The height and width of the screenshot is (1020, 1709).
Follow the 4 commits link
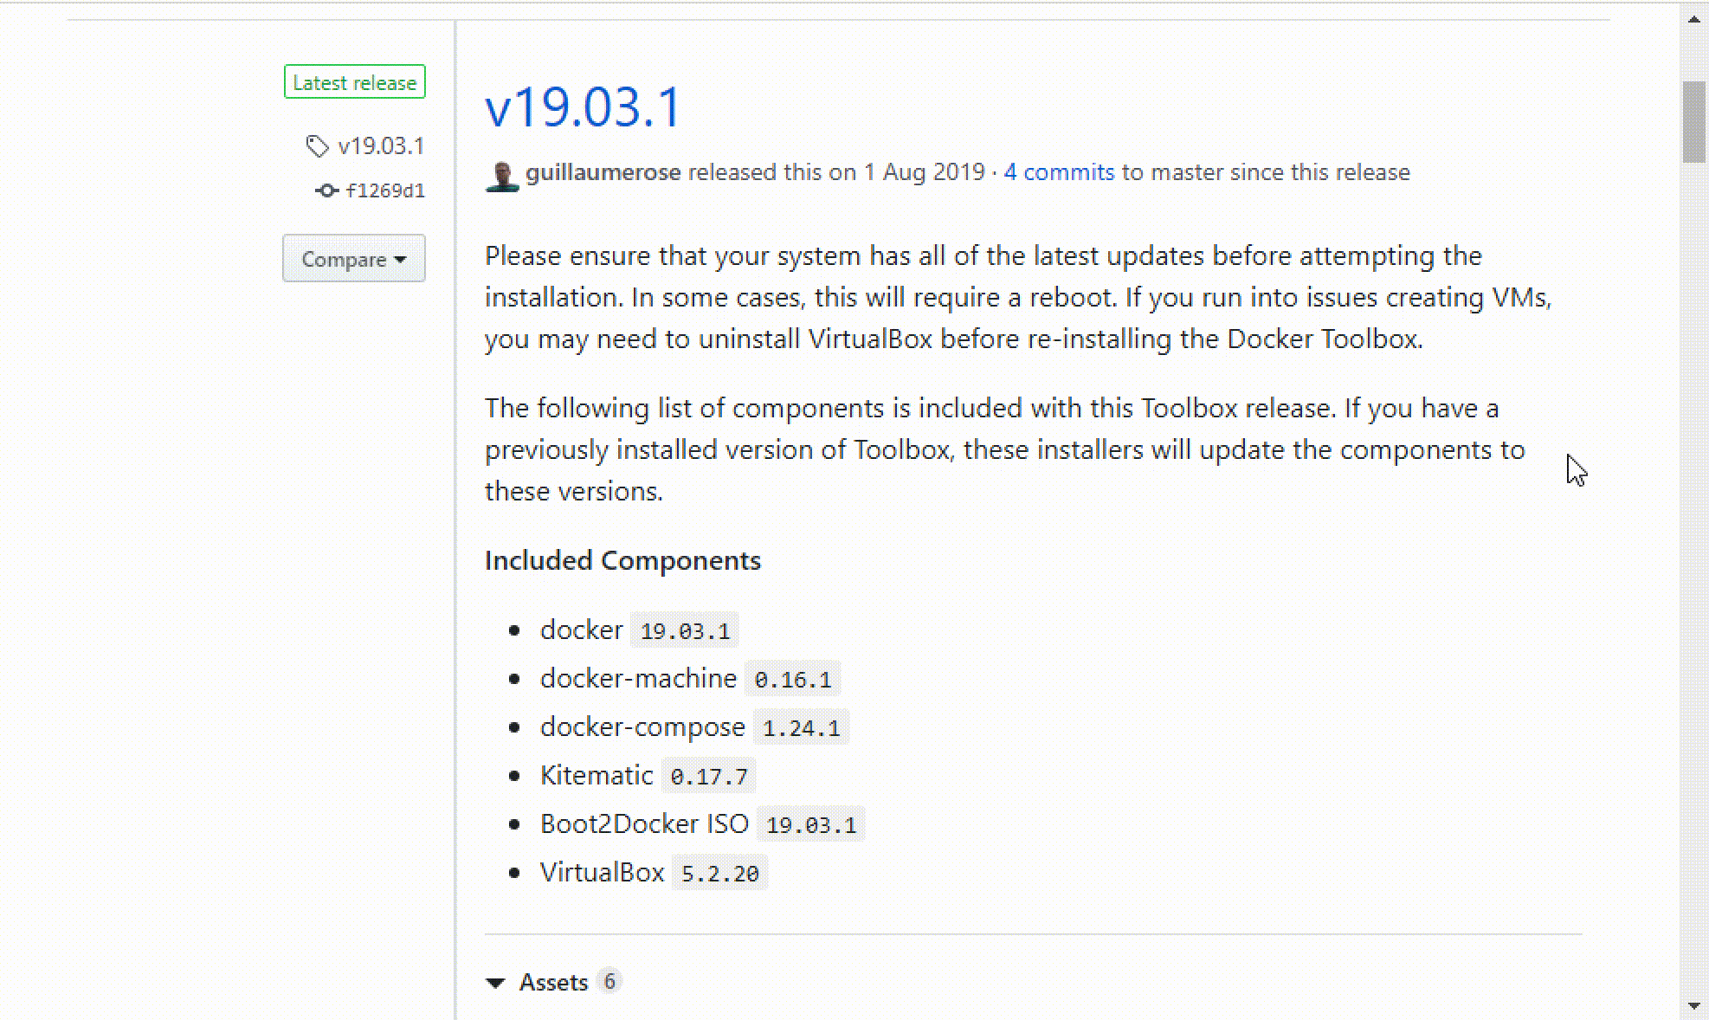1058,171
